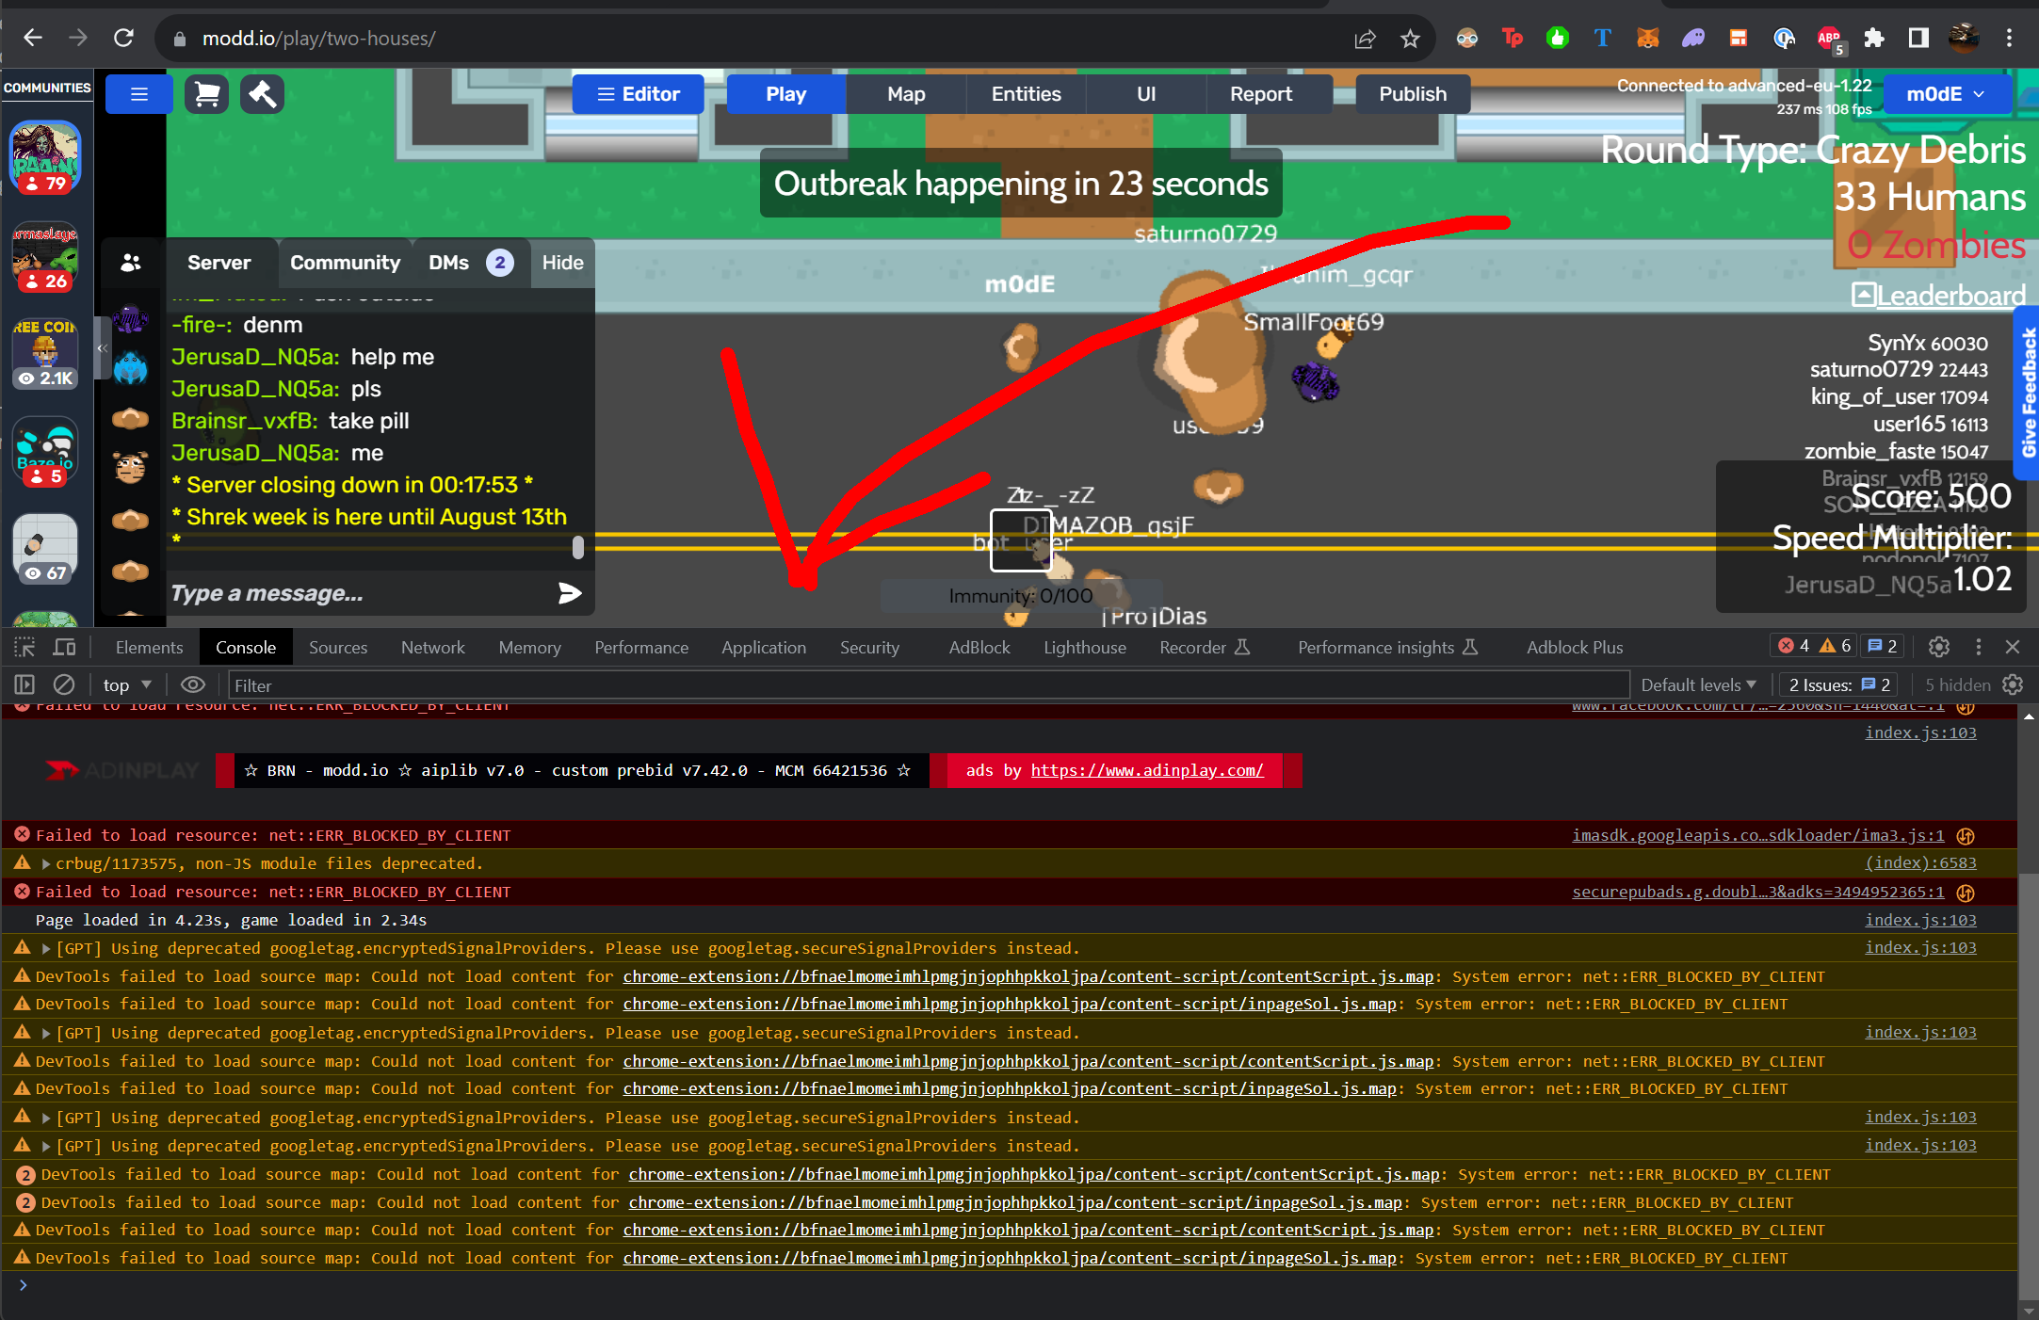The image size is (2039, 1320).
Task: Switch to the Network tab
Action: [x=432, y=647]
